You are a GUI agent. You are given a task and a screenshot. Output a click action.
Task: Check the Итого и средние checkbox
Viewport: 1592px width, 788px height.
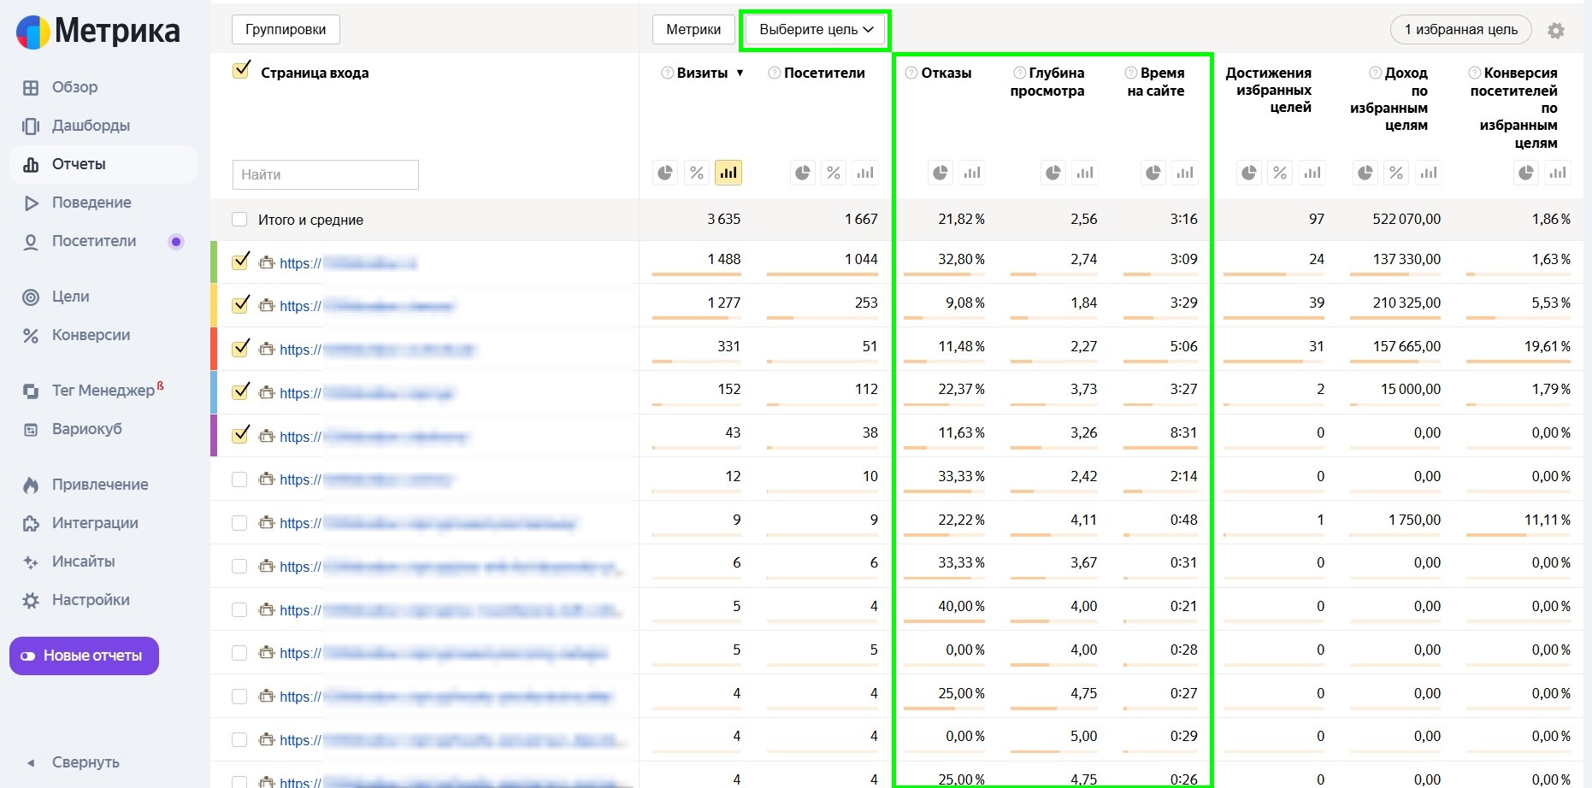[239, 221]
